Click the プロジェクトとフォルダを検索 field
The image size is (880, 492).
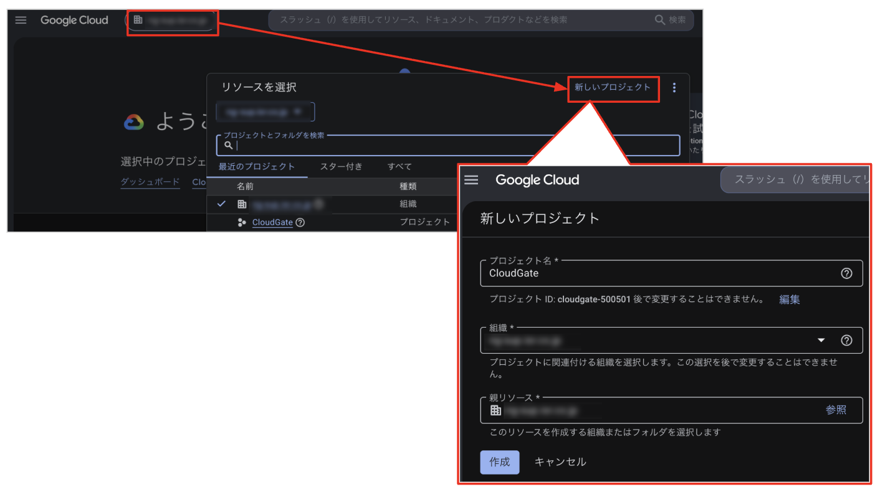pyautogui.click(x=448, y=145)
